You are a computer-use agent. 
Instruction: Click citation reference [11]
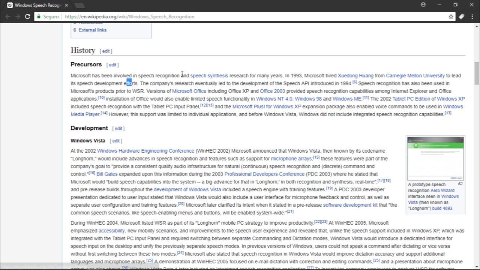coord(366,97)
